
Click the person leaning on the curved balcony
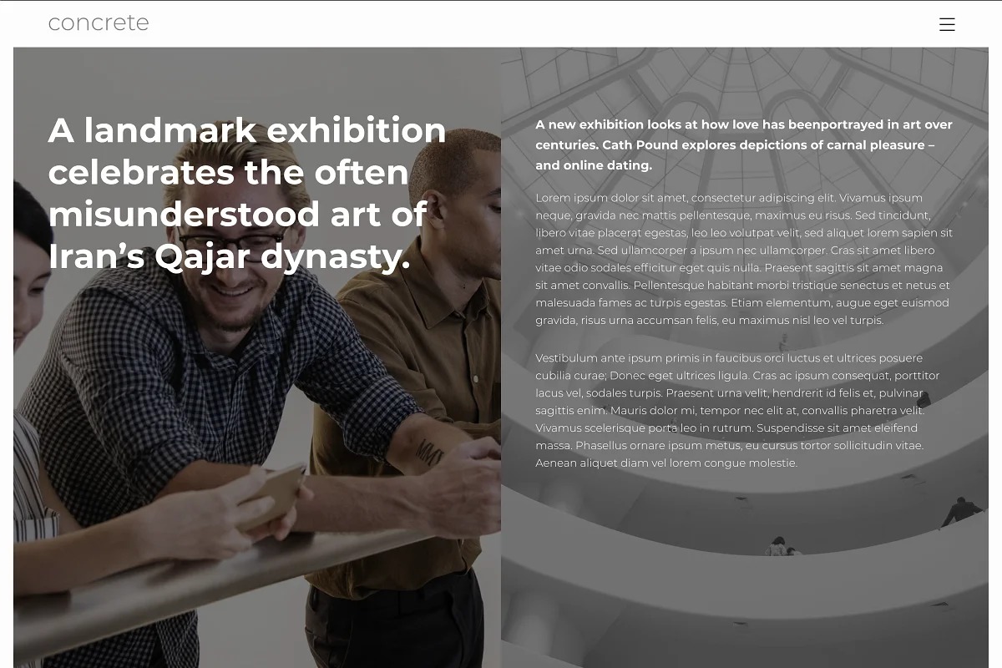coord(962,512)
